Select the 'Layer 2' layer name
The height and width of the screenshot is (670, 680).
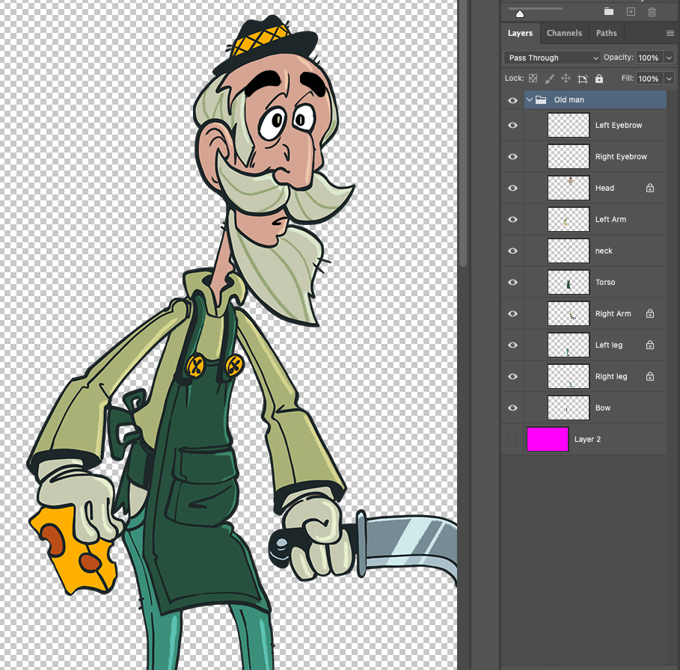coord(588,439)
